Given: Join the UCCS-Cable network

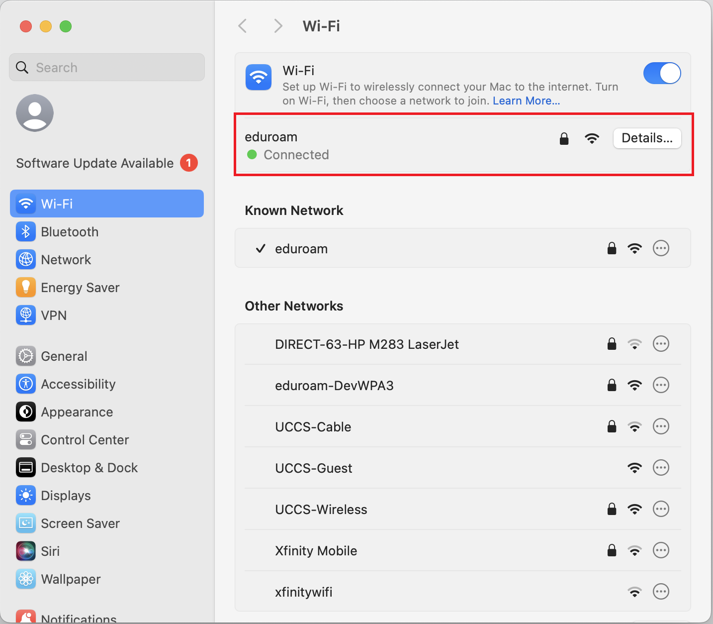Looking at the screenshot, I should [462, 426].
